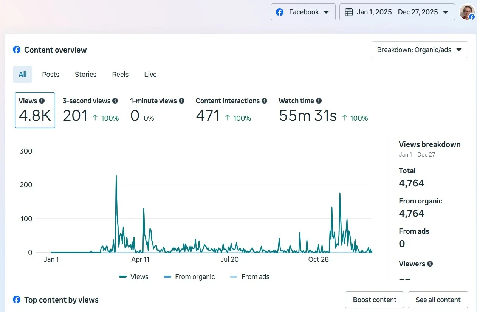
Task: Click the Facebook icon next to Top content by views
Action: [17, 300]
